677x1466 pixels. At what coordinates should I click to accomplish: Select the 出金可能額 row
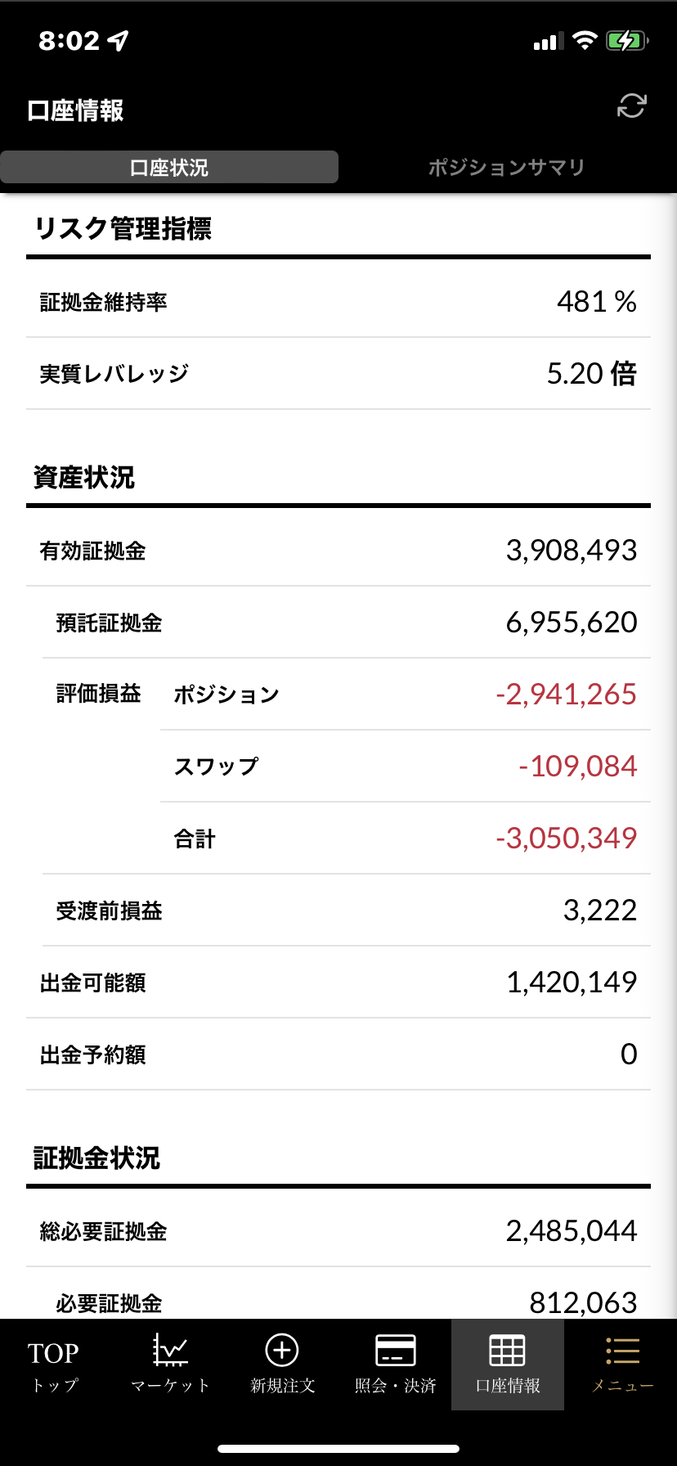[x=338, y=983]
